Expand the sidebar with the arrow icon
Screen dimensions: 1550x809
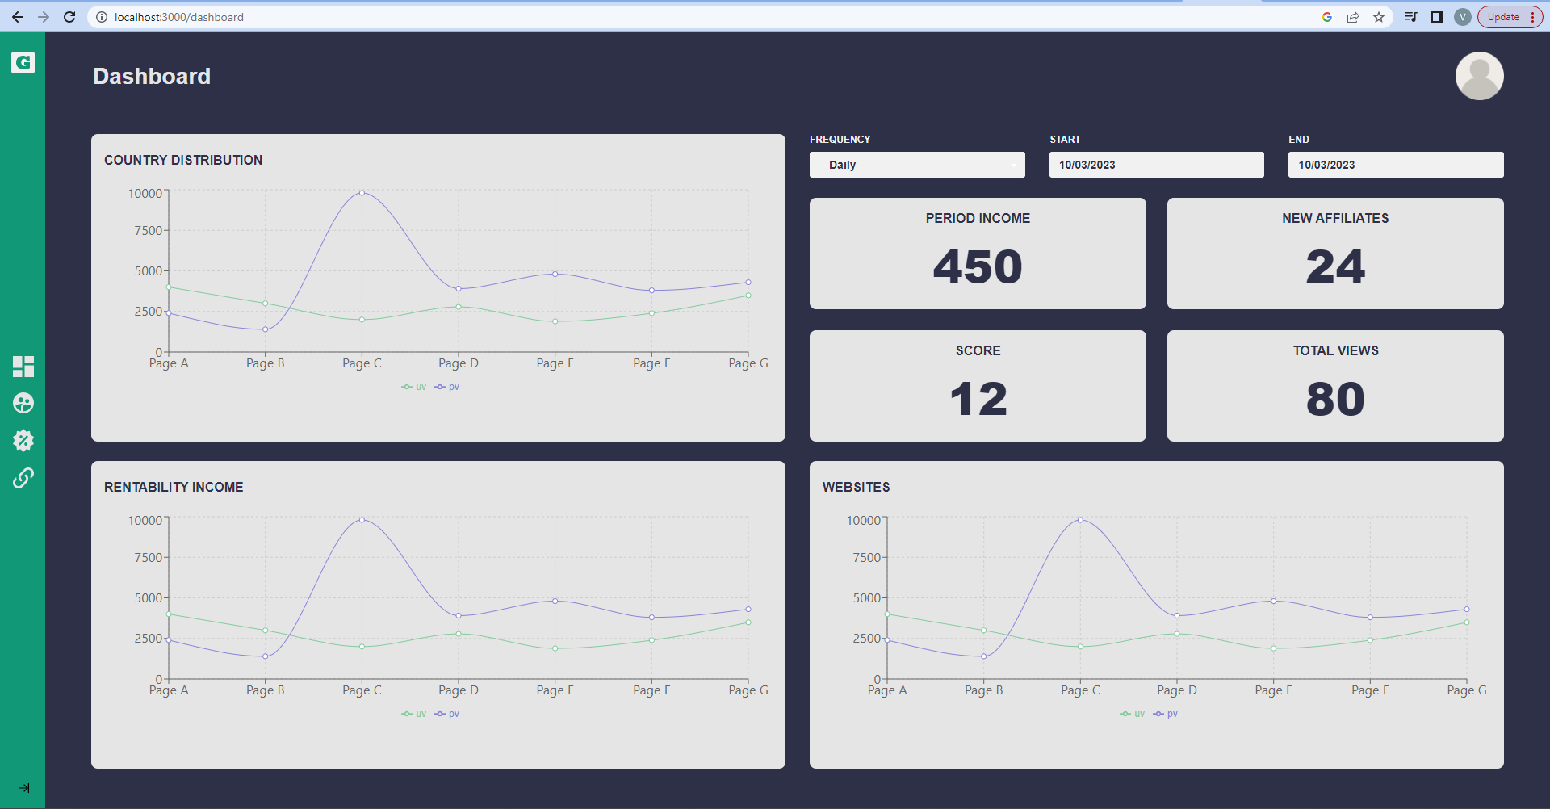click(25, 788)
